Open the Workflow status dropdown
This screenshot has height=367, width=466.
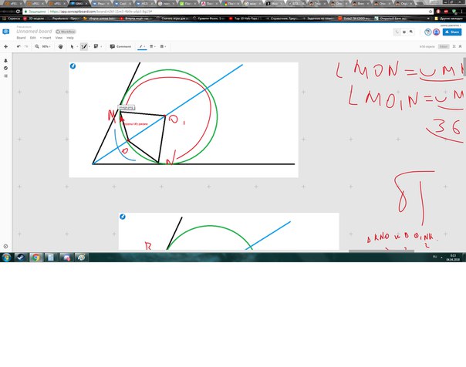click(x=64, y=32)
